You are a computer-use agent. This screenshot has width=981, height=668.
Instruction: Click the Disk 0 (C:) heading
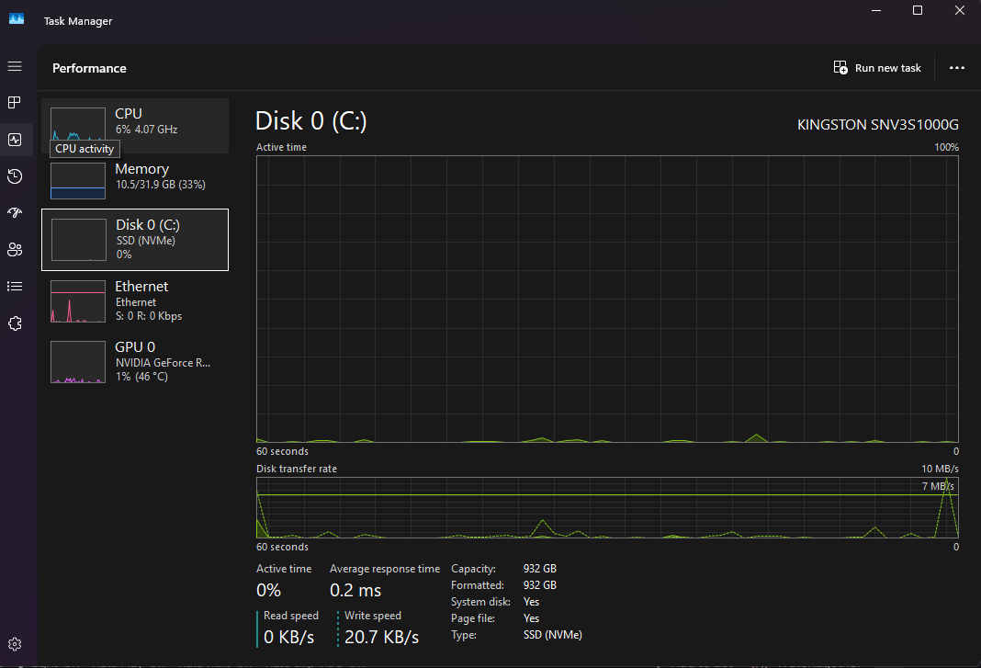tap(311, 121)
